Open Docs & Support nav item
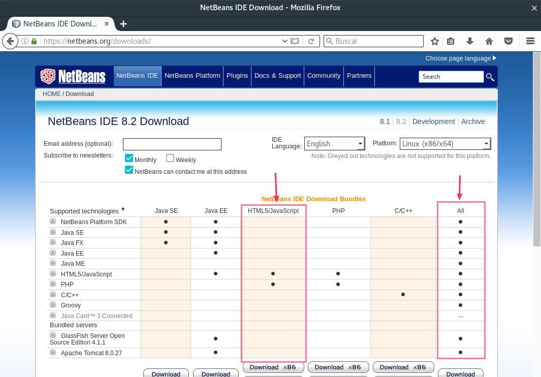This screenshot has height=377, width=541. 278,76
